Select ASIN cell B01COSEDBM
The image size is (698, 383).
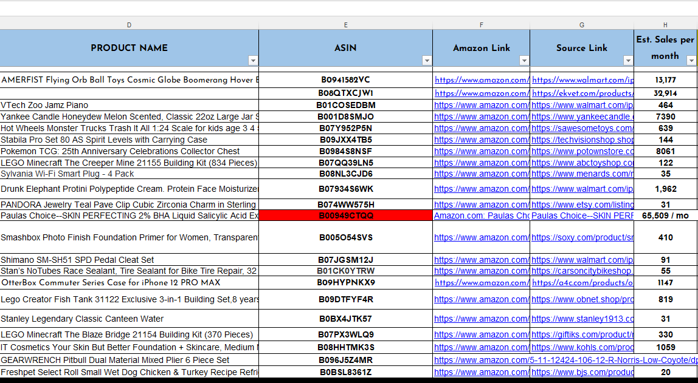(x=345, y=105)
